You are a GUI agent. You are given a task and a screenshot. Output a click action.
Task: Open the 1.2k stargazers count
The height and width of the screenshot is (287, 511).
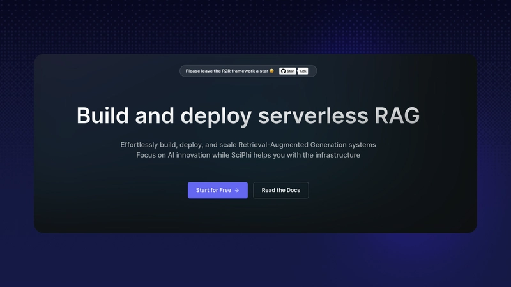click(303, 71)
